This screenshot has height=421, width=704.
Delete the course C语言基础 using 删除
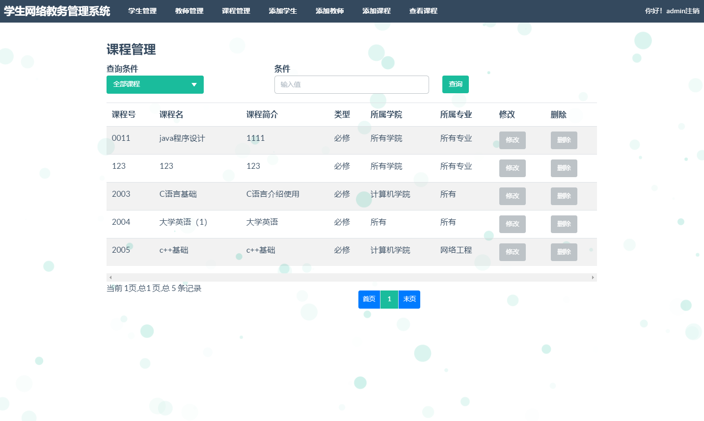point(564,196)
